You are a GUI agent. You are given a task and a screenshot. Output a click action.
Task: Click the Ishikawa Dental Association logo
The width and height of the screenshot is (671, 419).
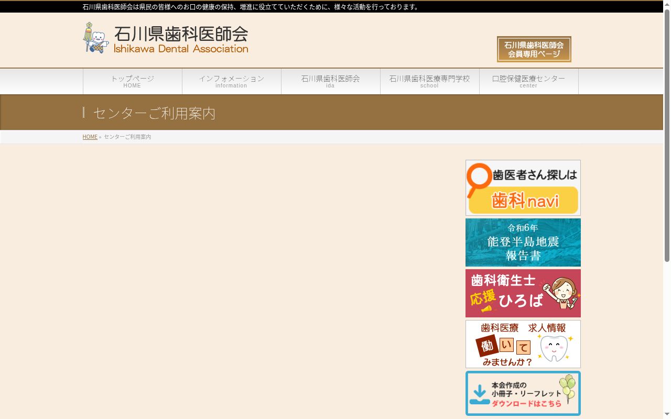166,38
